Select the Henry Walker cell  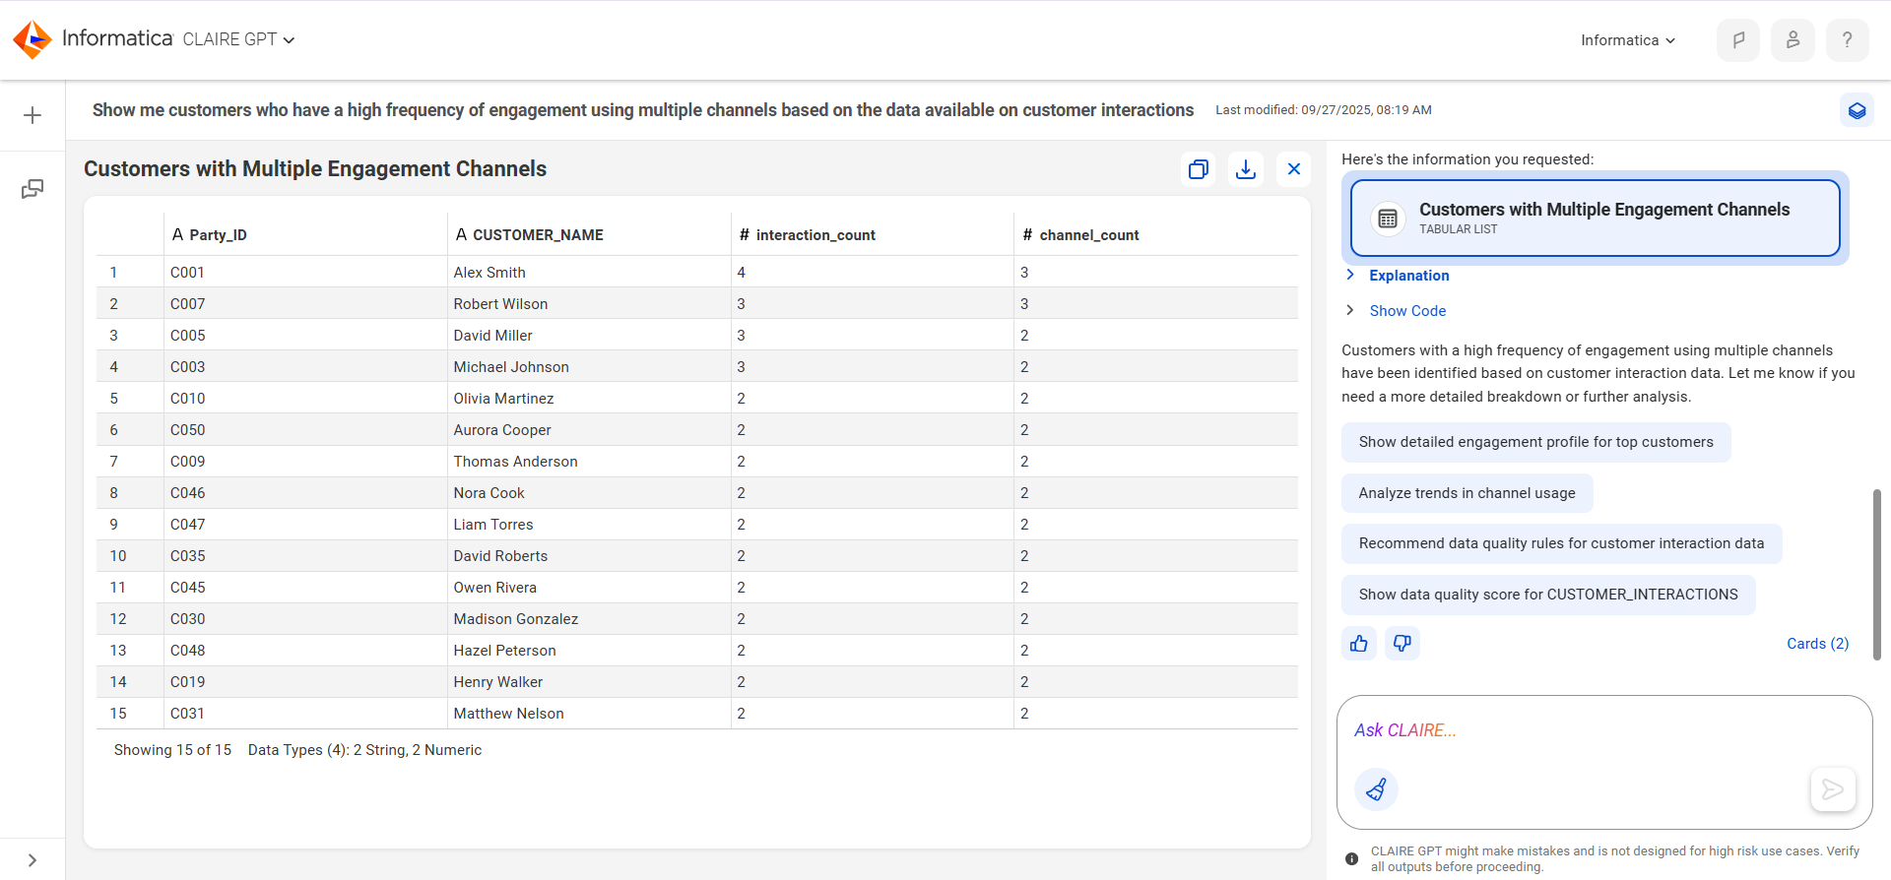coord(589,682)
